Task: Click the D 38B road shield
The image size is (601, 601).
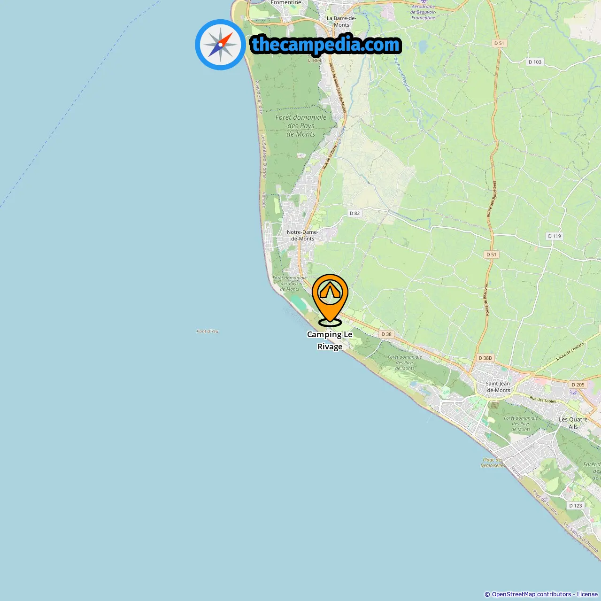Action: [485, 358]
